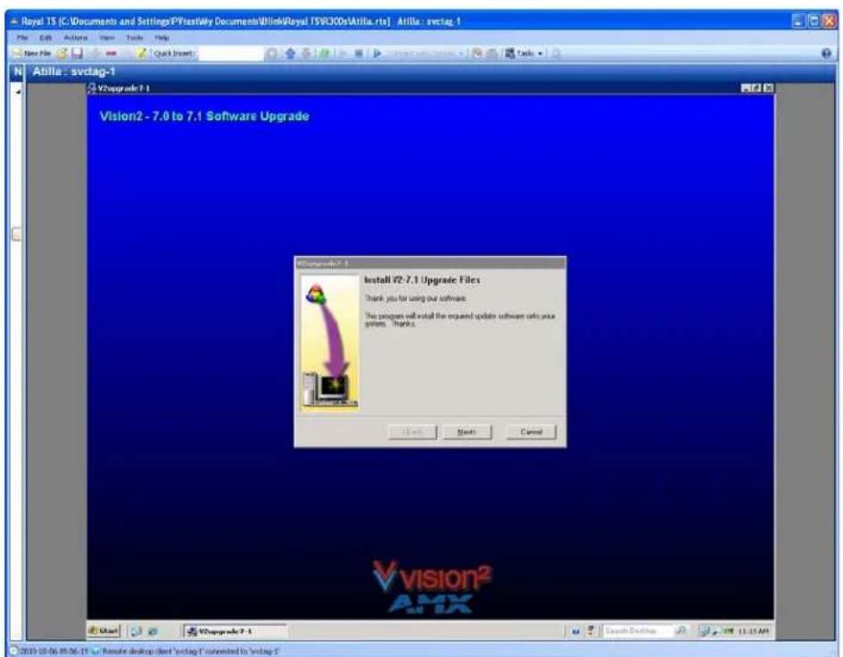843x657 pixels.
Task: Click the small arrow above the side panel
Action: 18,93
